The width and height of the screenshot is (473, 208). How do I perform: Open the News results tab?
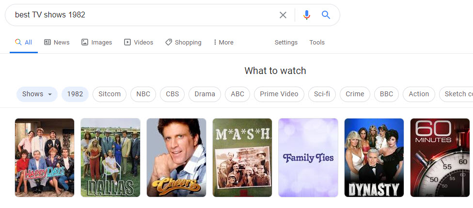click(57, 43)
